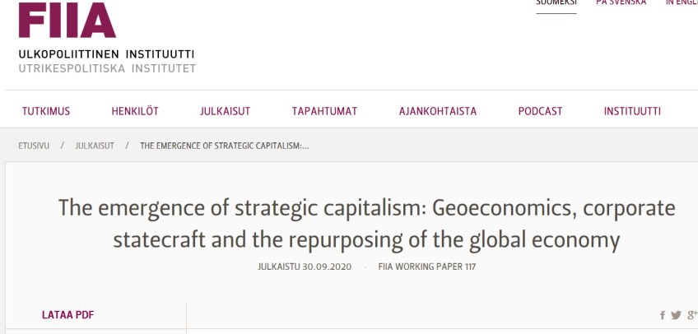Share article on Facebook icon
This screenshot has height=334, width=698.
663,315
